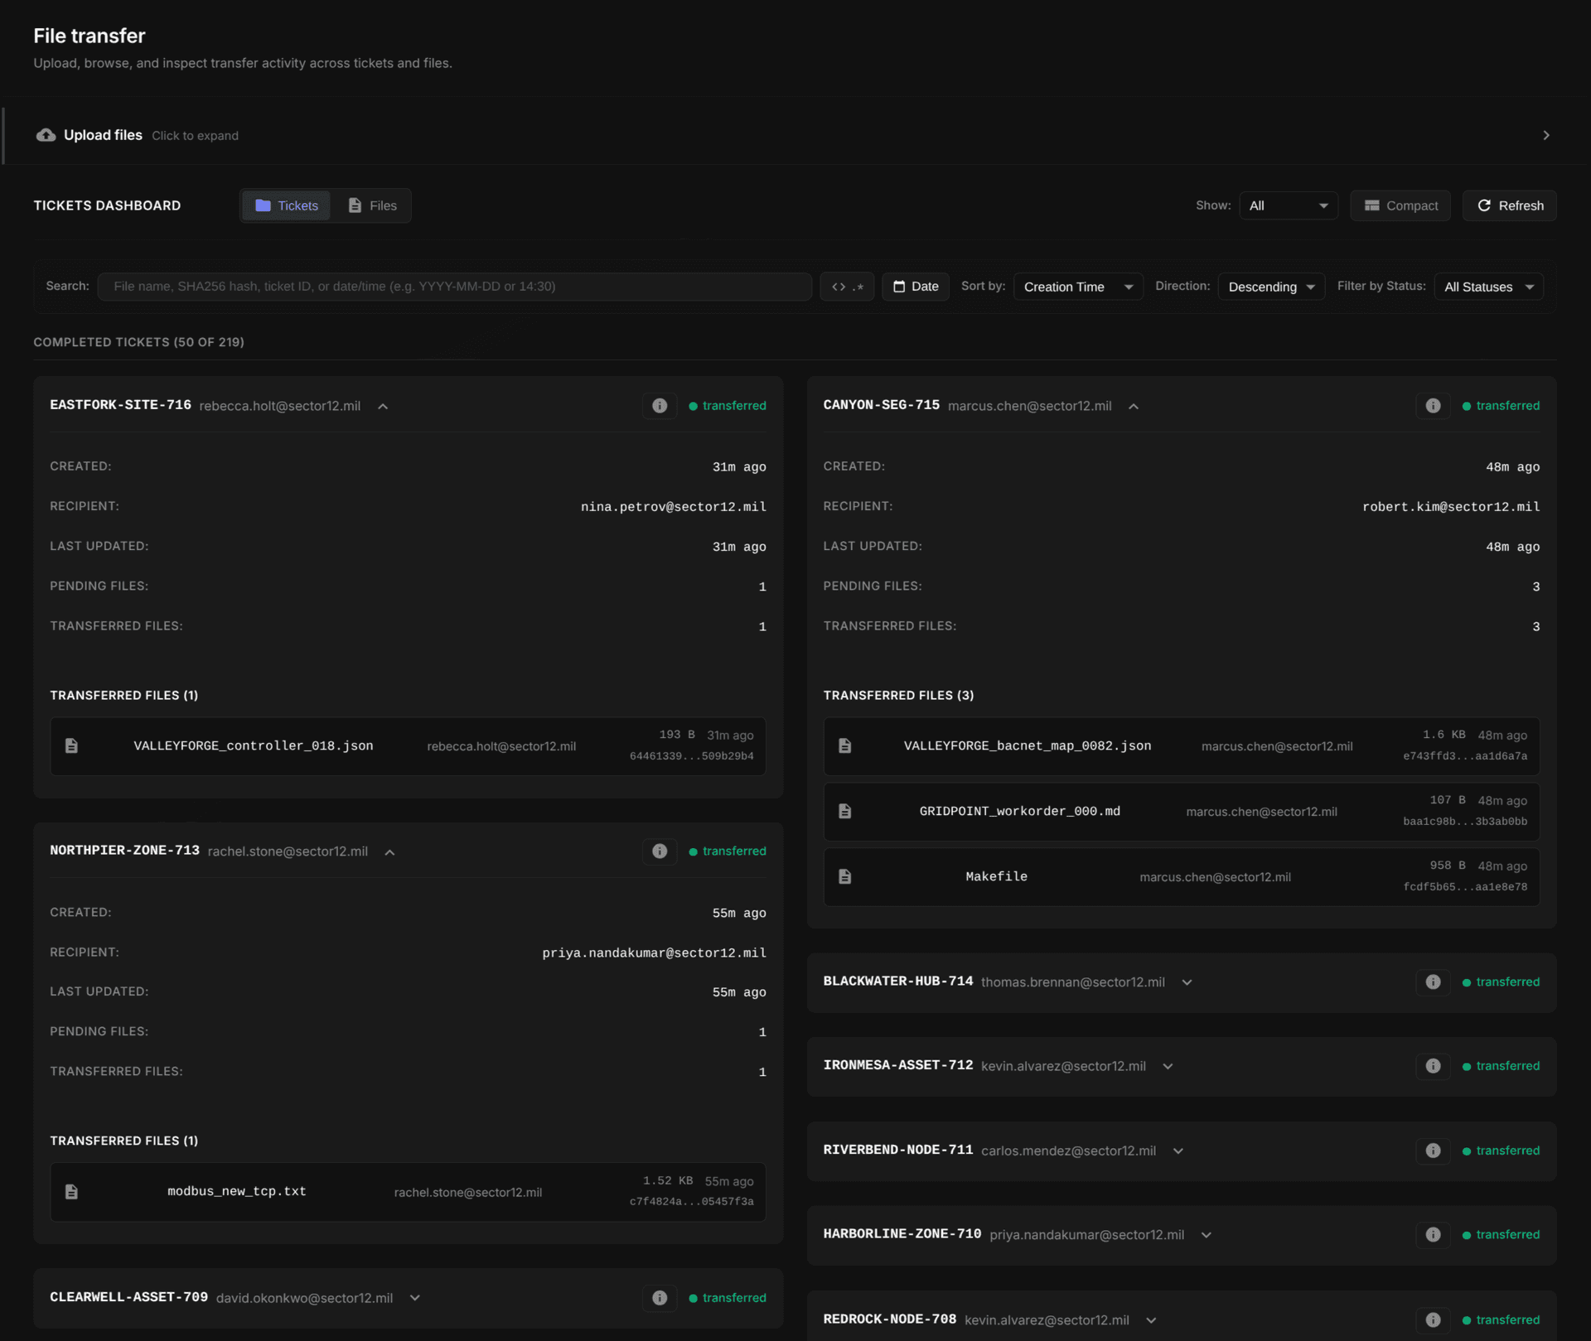
Task: Click hash c7f4824a...05457f3a
Action: pyautogui.click(x=692, y=1203)
